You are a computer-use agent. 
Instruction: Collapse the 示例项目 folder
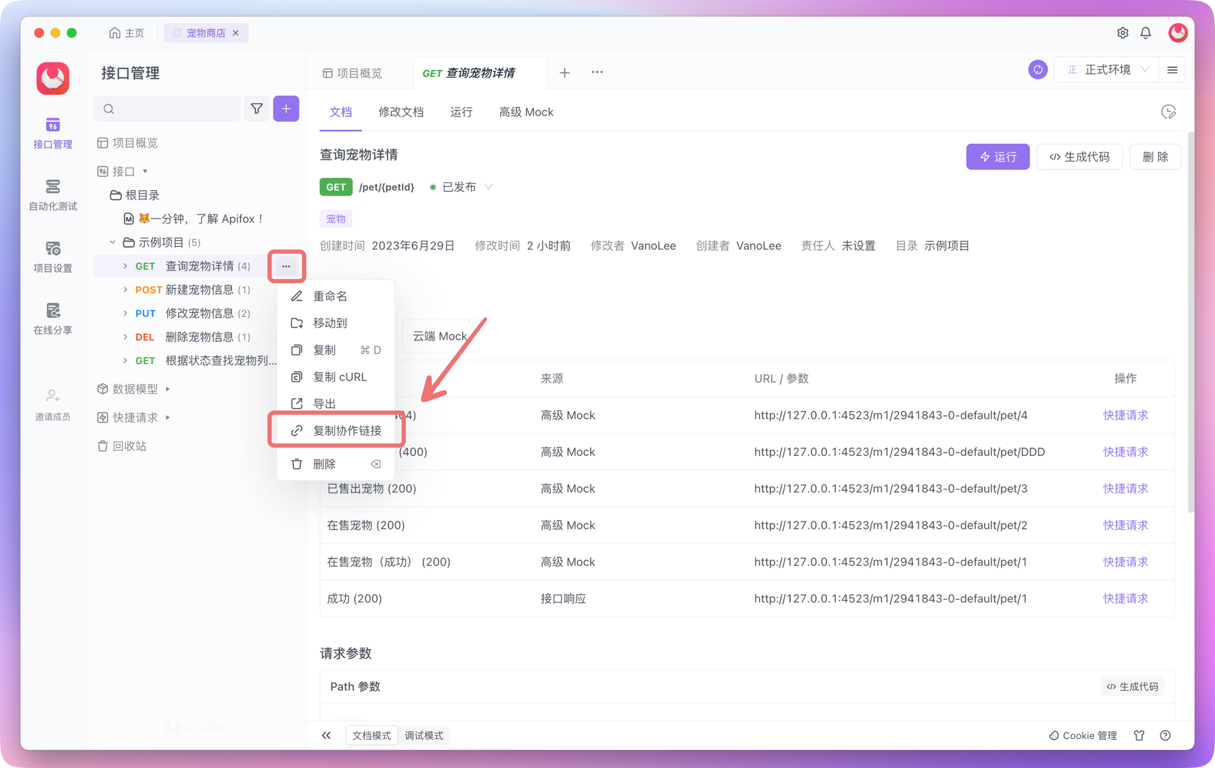click(112, 242)
